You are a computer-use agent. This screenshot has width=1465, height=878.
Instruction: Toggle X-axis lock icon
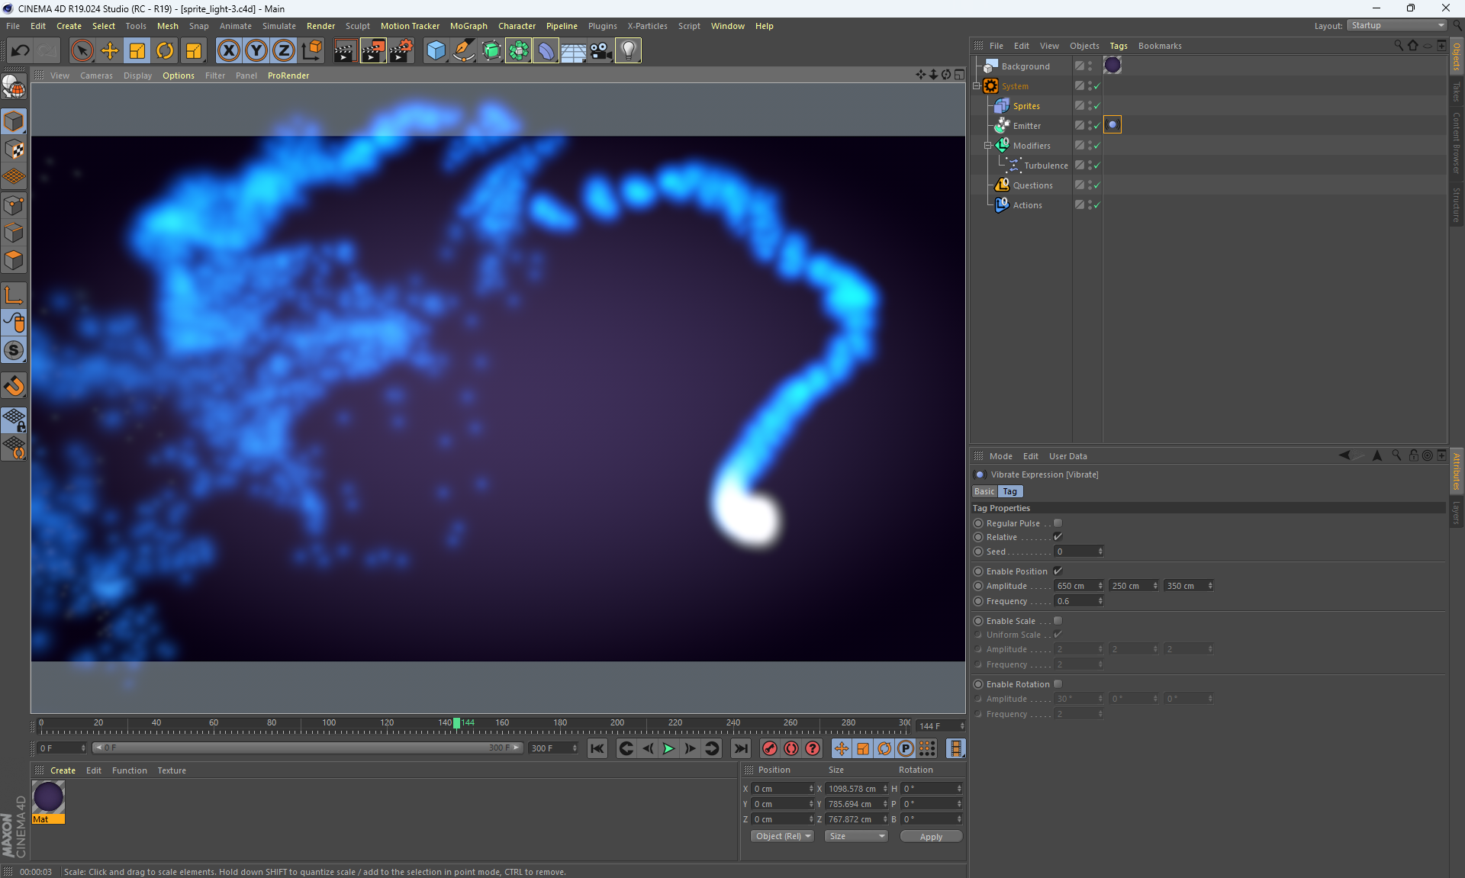(228, 51)
